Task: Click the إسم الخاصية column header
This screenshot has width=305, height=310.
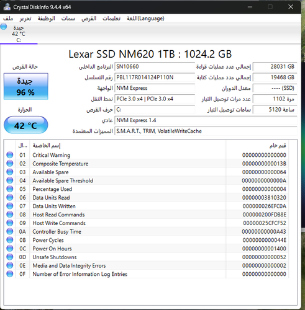Action: point(128,146)
